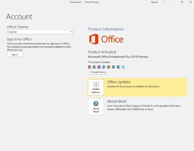Image resolution: width=194 pixels, height=151 pixels.
Task: Click the Word app icon in product list
Action: [x=118, y=67]
